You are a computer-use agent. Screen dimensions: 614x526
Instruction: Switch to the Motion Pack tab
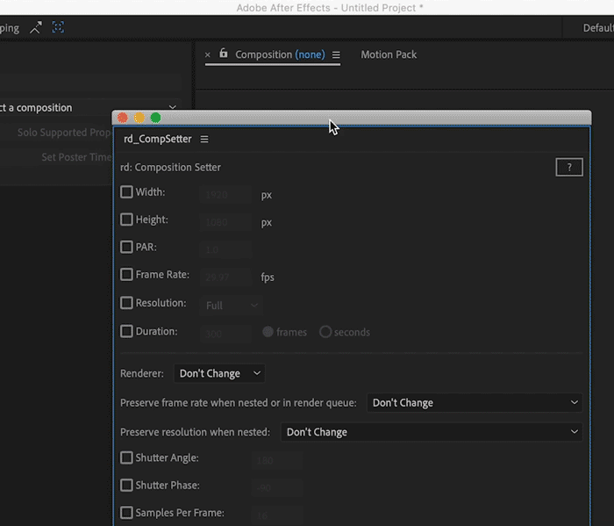[389, 54]
